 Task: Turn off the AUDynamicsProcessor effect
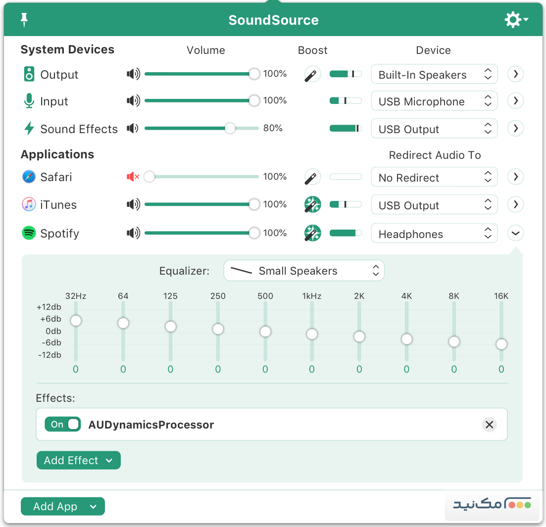[62, 424]
